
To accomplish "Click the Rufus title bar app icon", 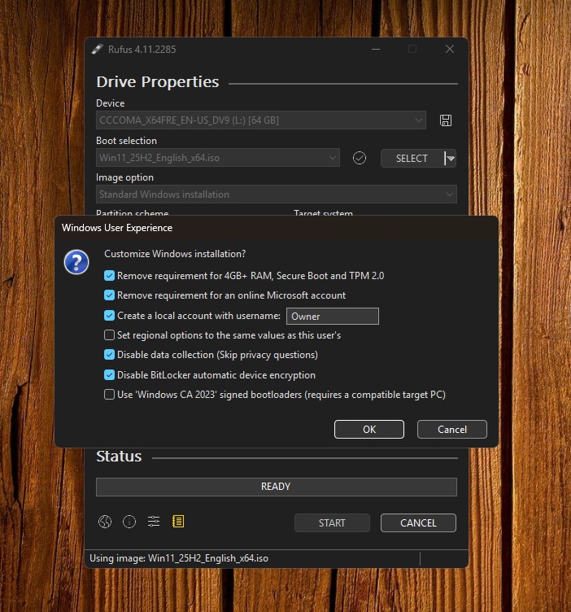I will (x=98, y=50).
